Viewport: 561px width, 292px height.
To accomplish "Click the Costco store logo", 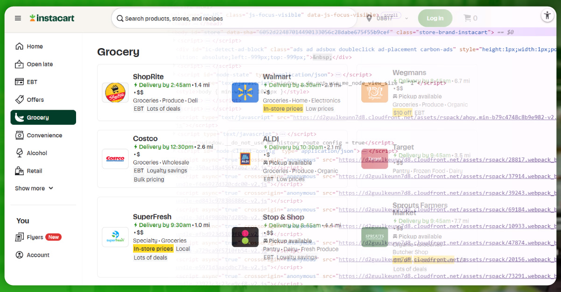I will (x=115, y=159).
